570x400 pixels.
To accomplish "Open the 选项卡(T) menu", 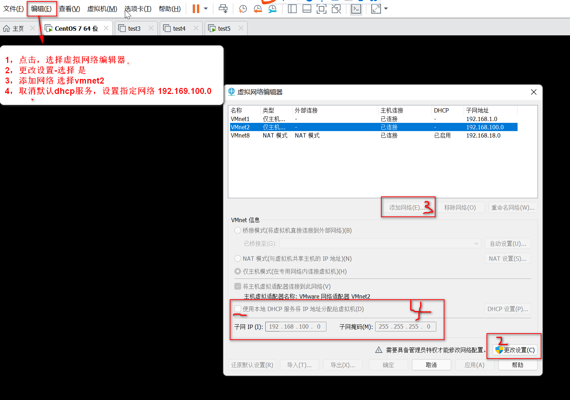I will tap(138, 9).
